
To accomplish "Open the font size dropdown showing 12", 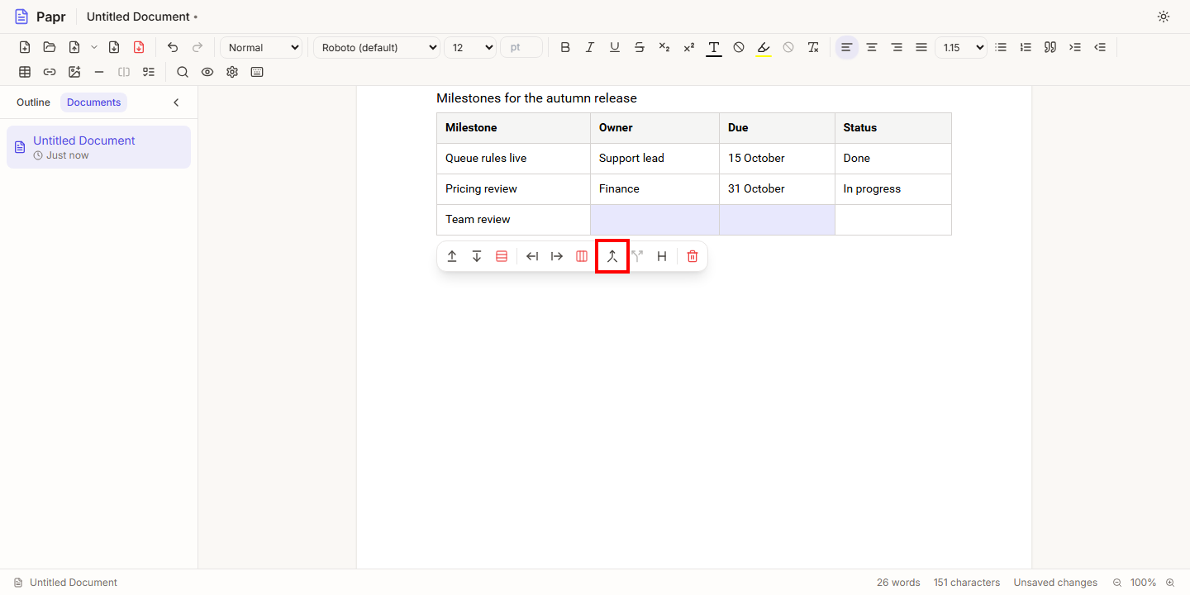I will tap(470, 47).
